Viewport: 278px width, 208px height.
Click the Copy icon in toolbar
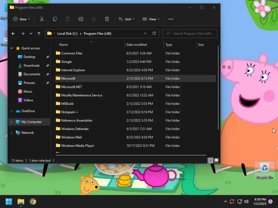coord(55,19)
